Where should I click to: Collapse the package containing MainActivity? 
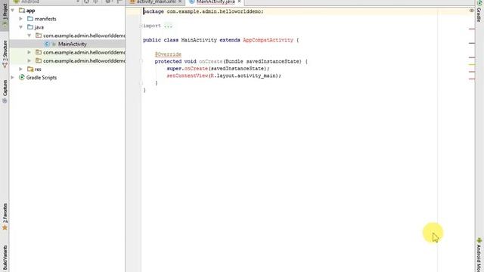(29, 36)
